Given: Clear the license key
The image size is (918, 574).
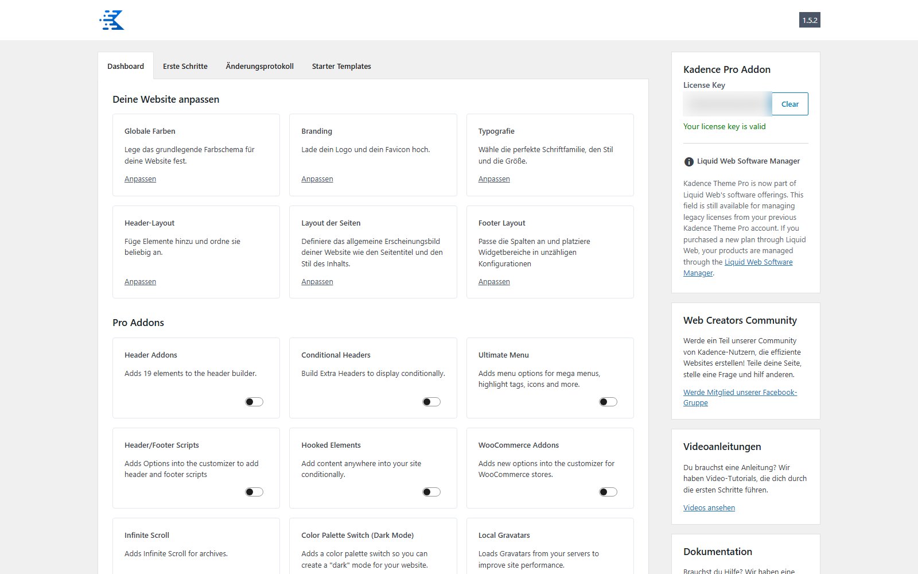Looking at the screenshot, I should coord(789,104).
